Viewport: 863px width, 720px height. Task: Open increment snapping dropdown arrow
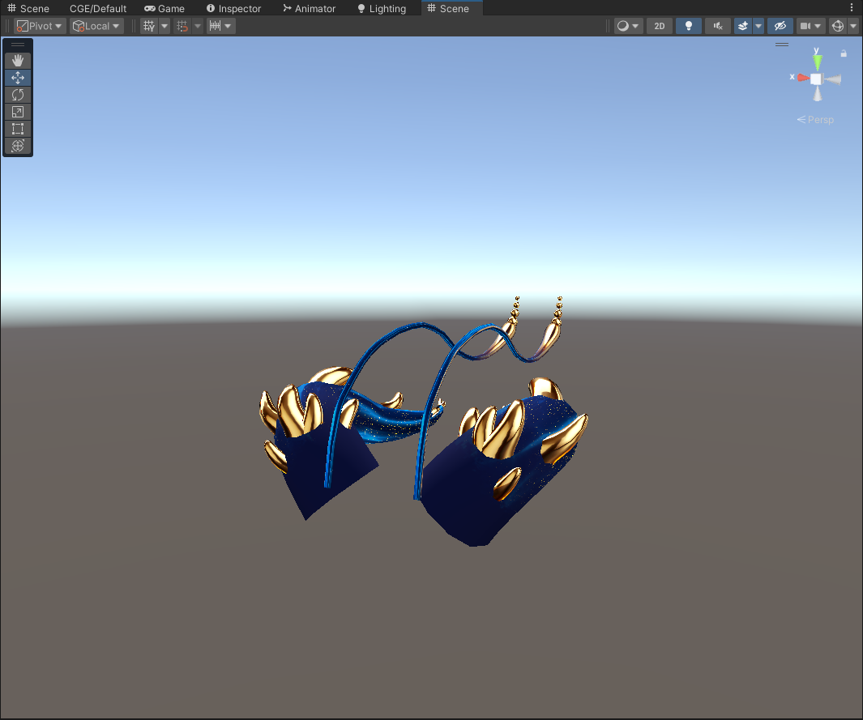point(229,26)
